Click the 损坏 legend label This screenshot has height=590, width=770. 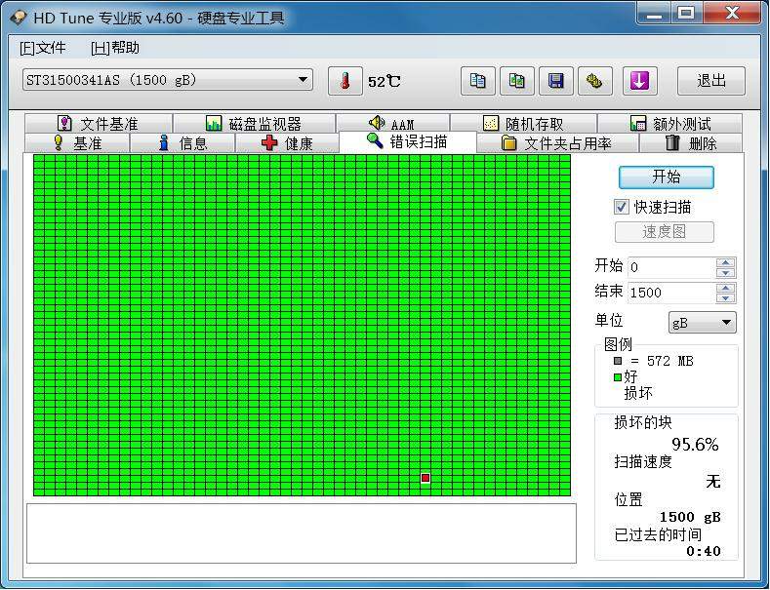click(x=638, y=393)
